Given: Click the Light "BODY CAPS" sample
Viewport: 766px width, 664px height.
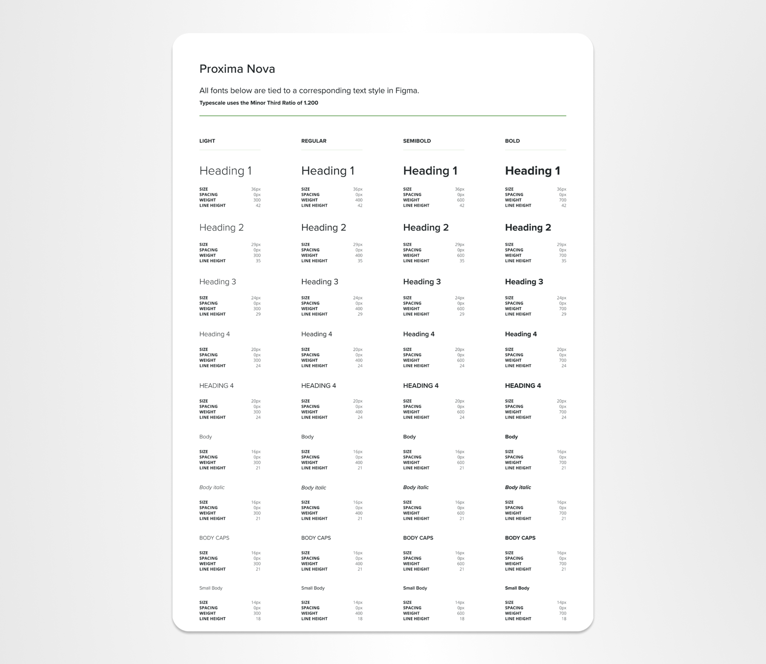Looking at the screenshot, I should 214,538.
